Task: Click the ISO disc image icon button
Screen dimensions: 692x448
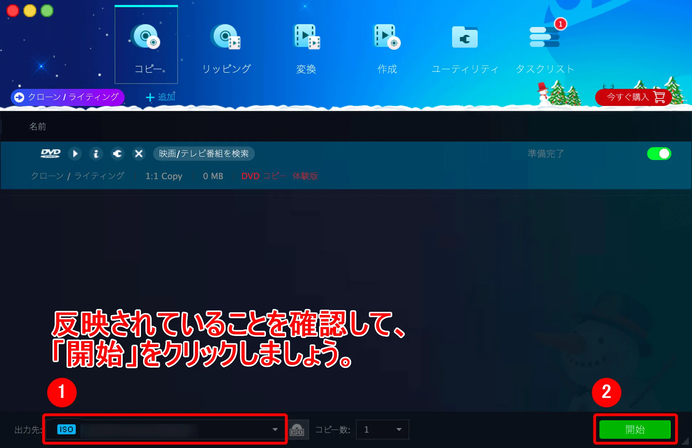Action: (x=297, y=430)
